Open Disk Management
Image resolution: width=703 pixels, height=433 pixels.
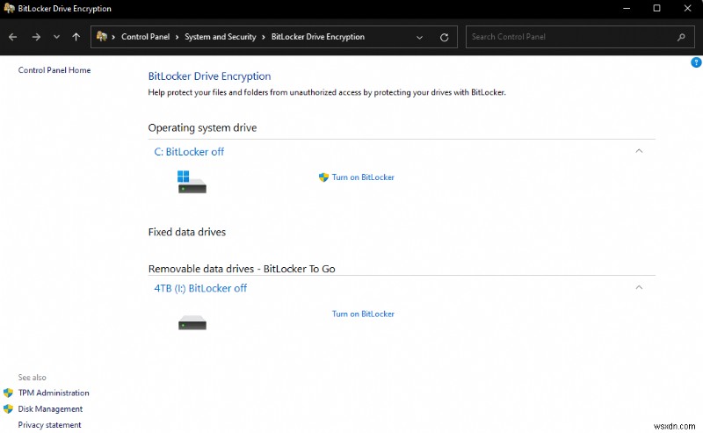[x=50, y=408]
